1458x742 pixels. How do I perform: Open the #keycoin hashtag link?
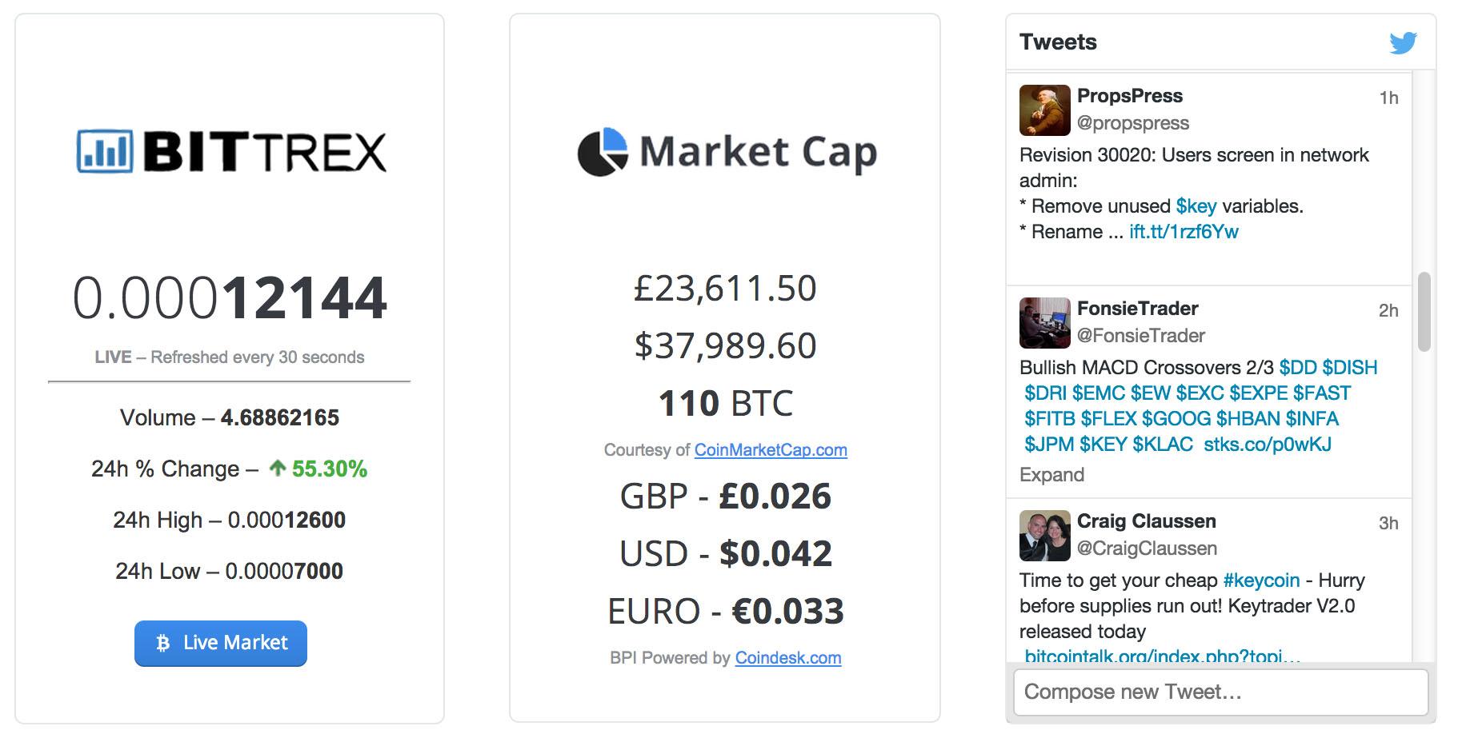1261,580
